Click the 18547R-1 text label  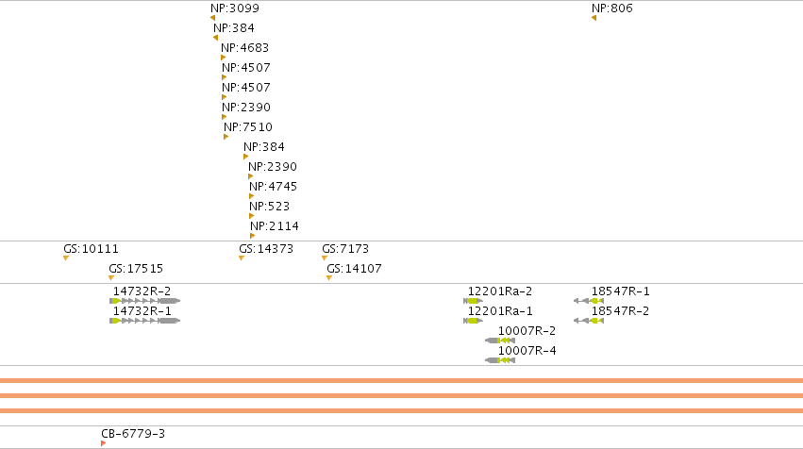pos(621,291)
